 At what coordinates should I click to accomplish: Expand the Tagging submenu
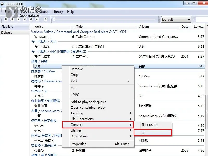point(98,113)
